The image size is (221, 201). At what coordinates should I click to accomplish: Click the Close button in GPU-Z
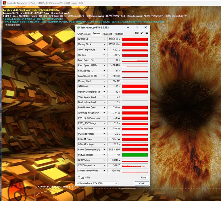[x=142, y=183]
